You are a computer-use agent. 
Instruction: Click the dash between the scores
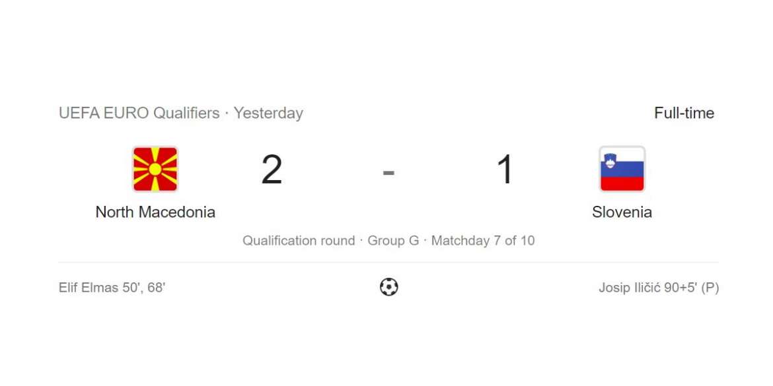point(388,172)
